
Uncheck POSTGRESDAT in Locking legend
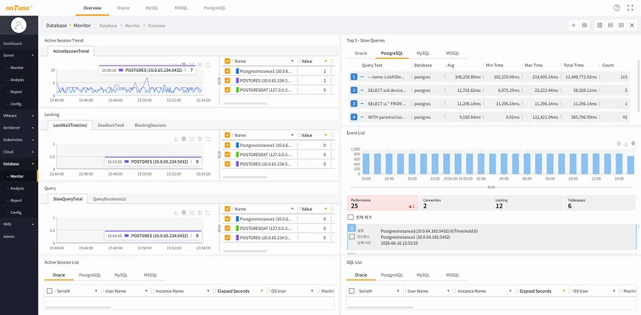(228, 155)
